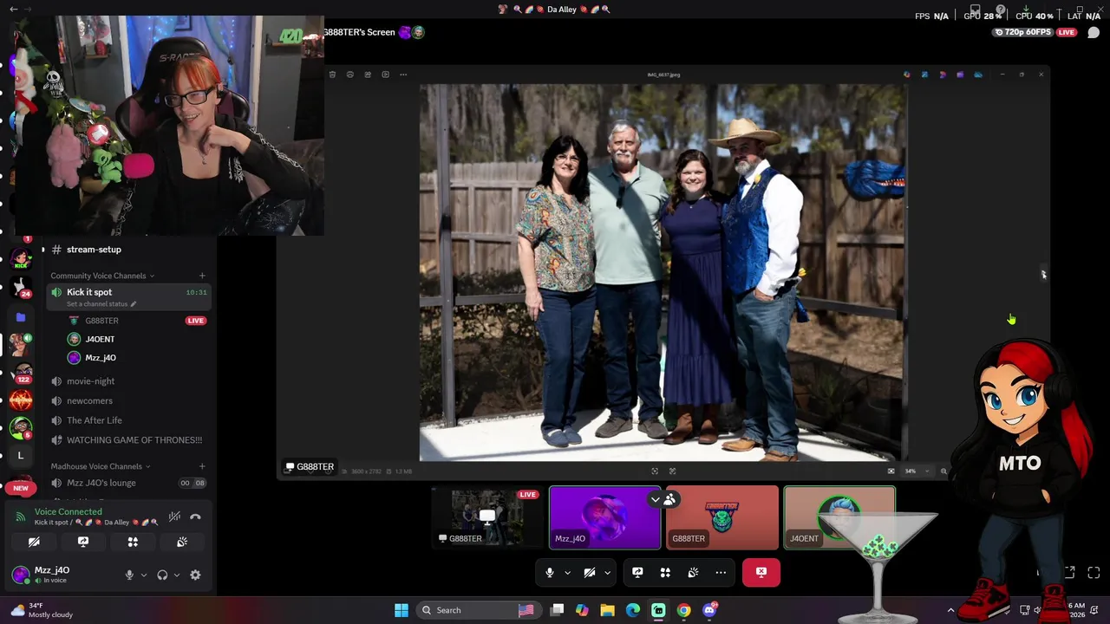Screen dimensions: 1110x624
Task: Select Mzz_j4O participant tile
Action: 604,517
